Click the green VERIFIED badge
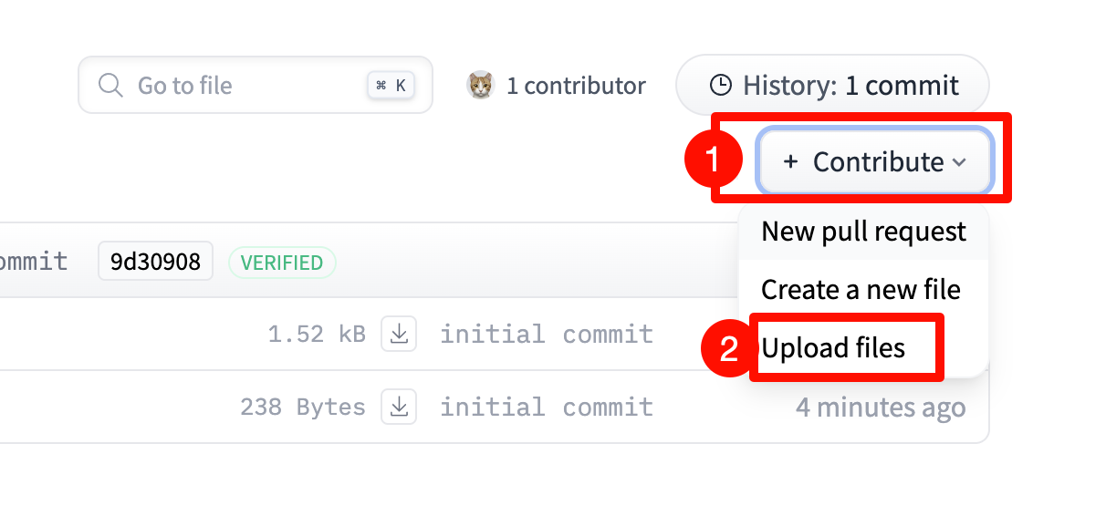This screenshot has height=516, width=1106. click(282, 263)
